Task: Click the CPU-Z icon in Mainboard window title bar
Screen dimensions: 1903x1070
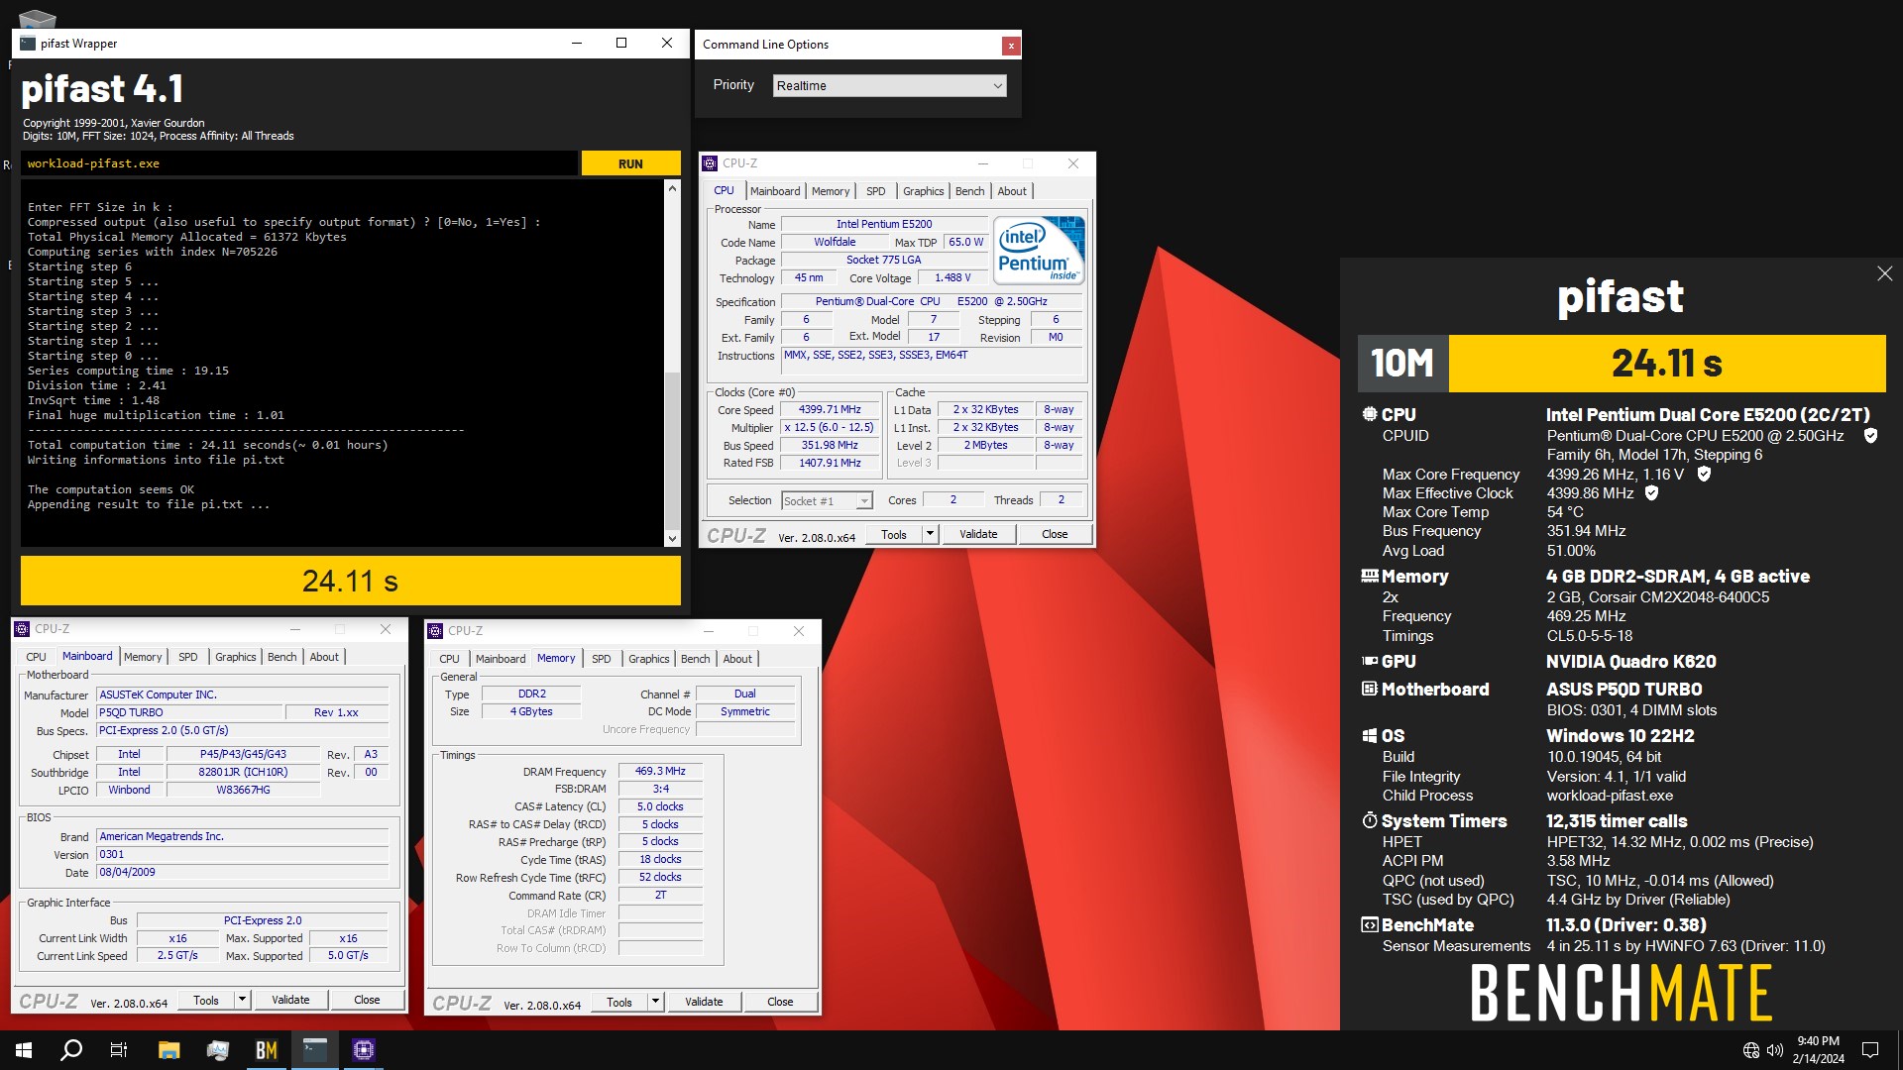Action: [22, 629]
